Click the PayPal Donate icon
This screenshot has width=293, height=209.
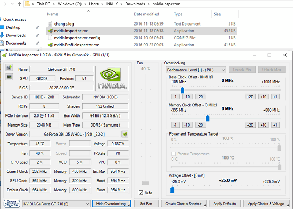(12, 204)
